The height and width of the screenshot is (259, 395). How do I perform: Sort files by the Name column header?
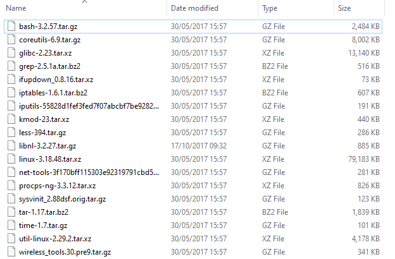(16, 8)
